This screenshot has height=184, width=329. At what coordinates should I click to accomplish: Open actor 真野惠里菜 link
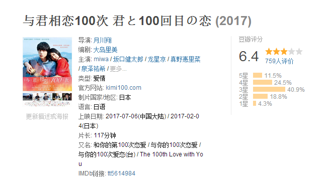click(186, 59)
